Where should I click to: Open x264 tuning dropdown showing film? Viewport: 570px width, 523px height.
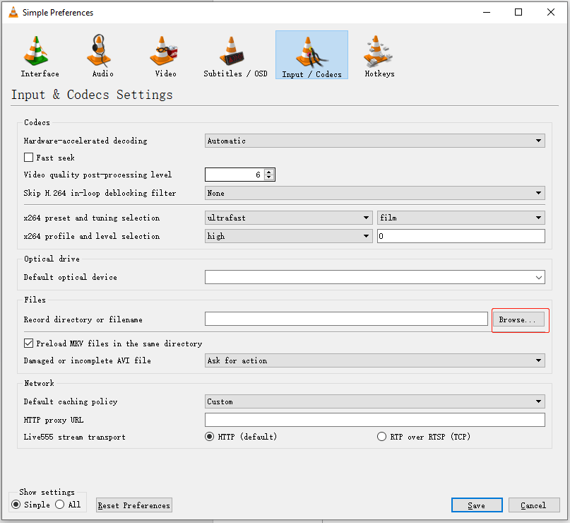tap(461, 218)
